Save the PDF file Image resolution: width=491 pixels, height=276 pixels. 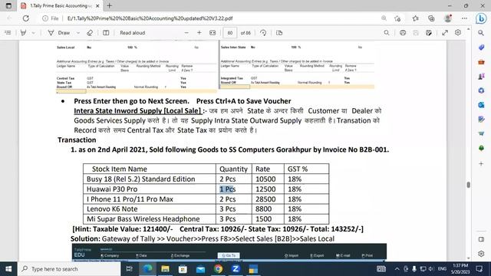(416, 32)
